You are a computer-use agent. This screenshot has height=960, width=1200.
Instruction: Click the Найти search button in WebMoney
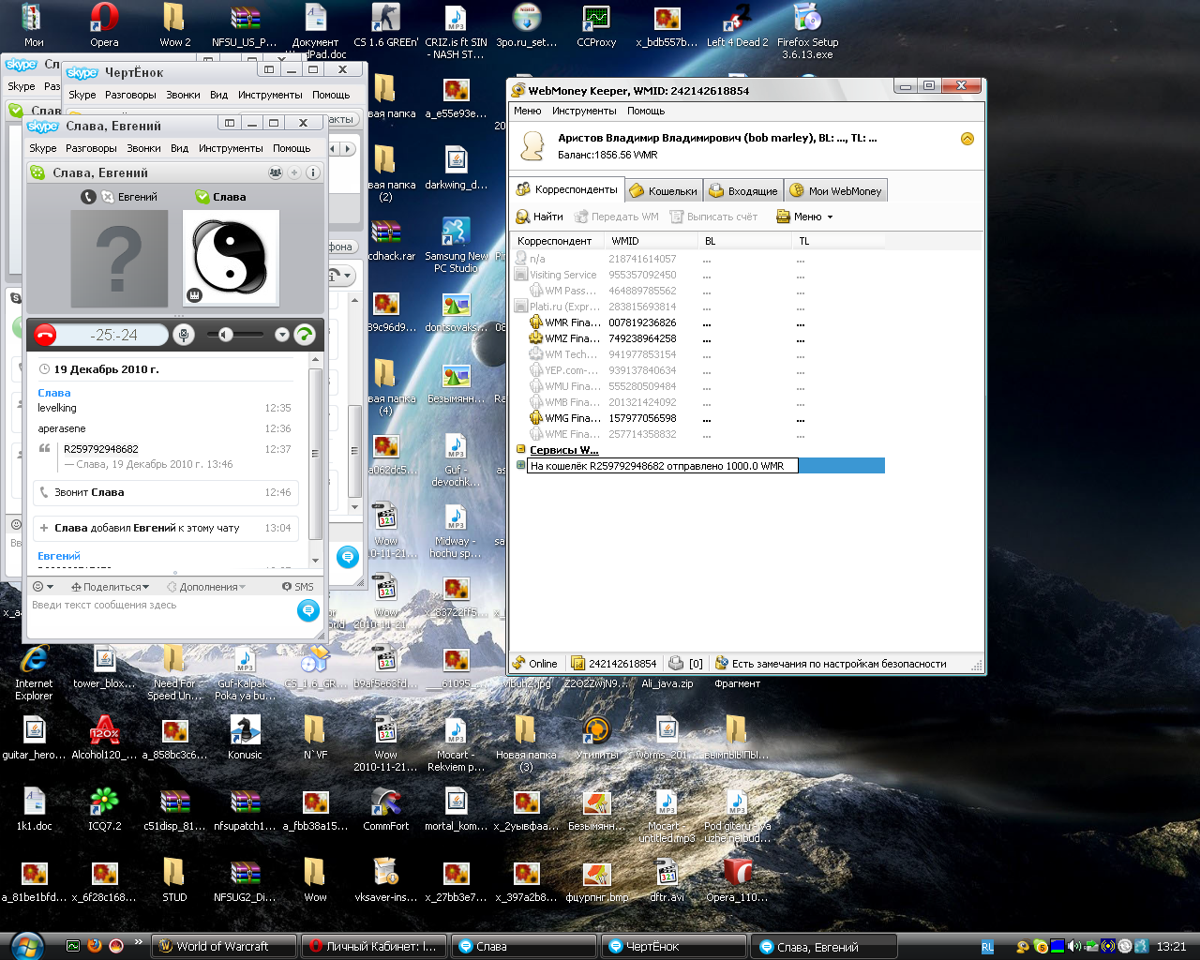pos(540,217)
